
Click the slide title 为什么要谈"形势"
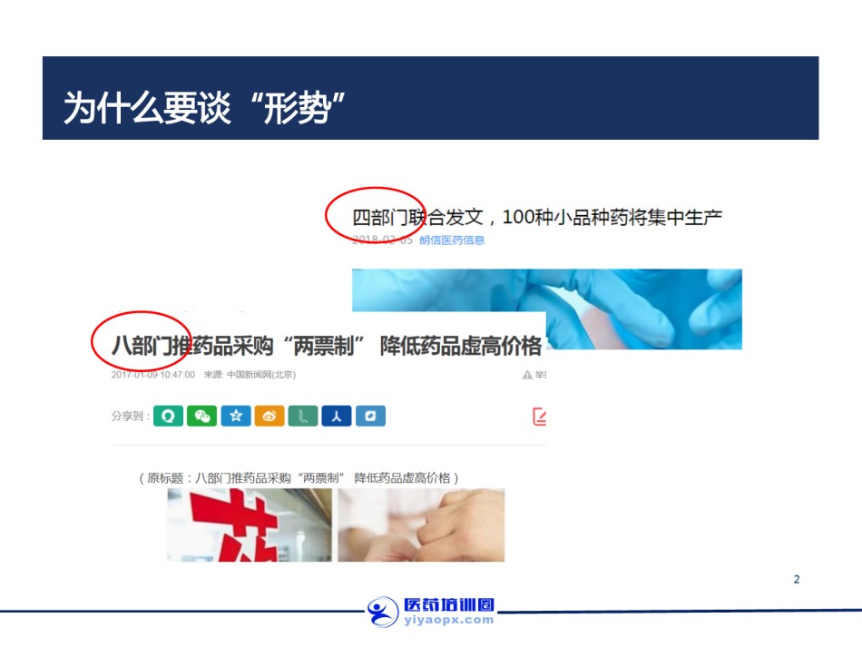click(x=204, y=108)
